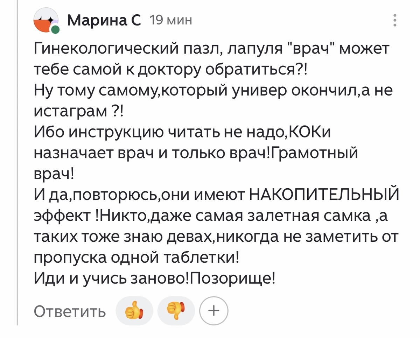This screenshot has width=420, height=338.
Task: Dislike the comment with thumbs down reaction
Action: 176,310
